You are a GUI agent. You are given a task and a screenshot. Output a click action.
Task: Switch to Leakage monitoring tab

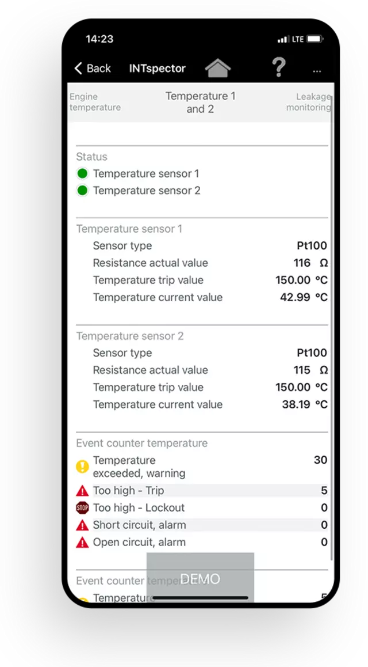pos(308,102)
